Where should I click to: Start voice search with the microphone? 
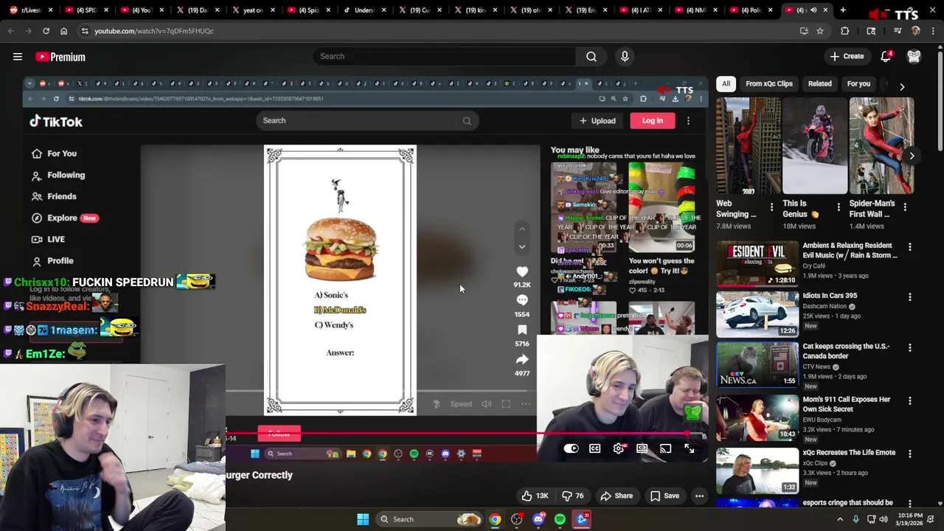click(625, 57)
